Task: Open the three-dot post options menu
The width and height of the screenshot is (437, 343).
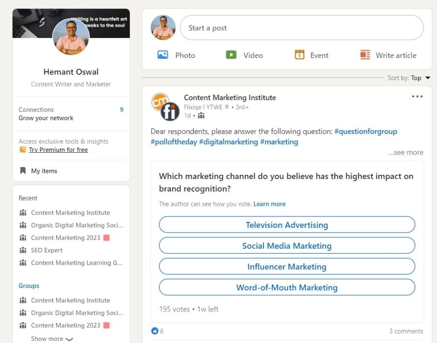Action: (417, 96)
